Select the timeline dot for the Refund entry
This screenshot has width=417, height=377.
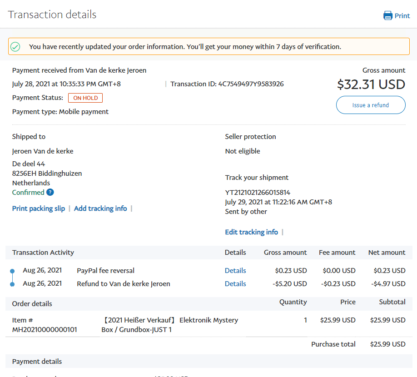[x=12, y=284]
